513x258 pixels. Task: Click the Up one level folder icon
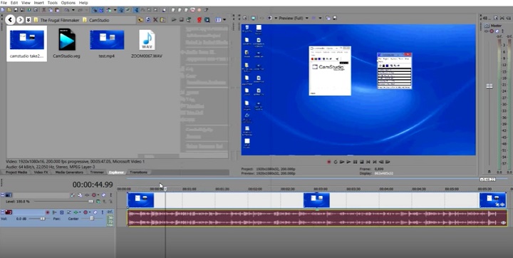(140, 20)
